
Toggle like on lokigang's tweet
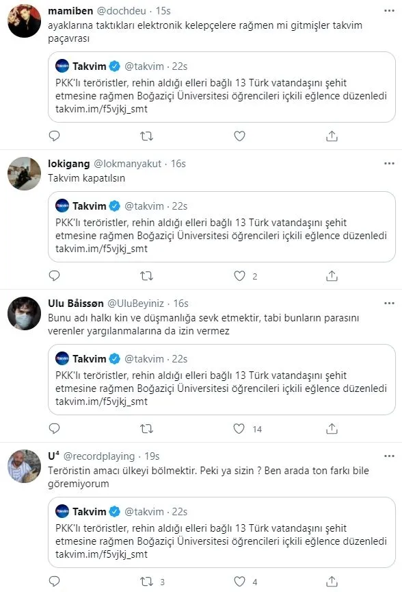239,277
